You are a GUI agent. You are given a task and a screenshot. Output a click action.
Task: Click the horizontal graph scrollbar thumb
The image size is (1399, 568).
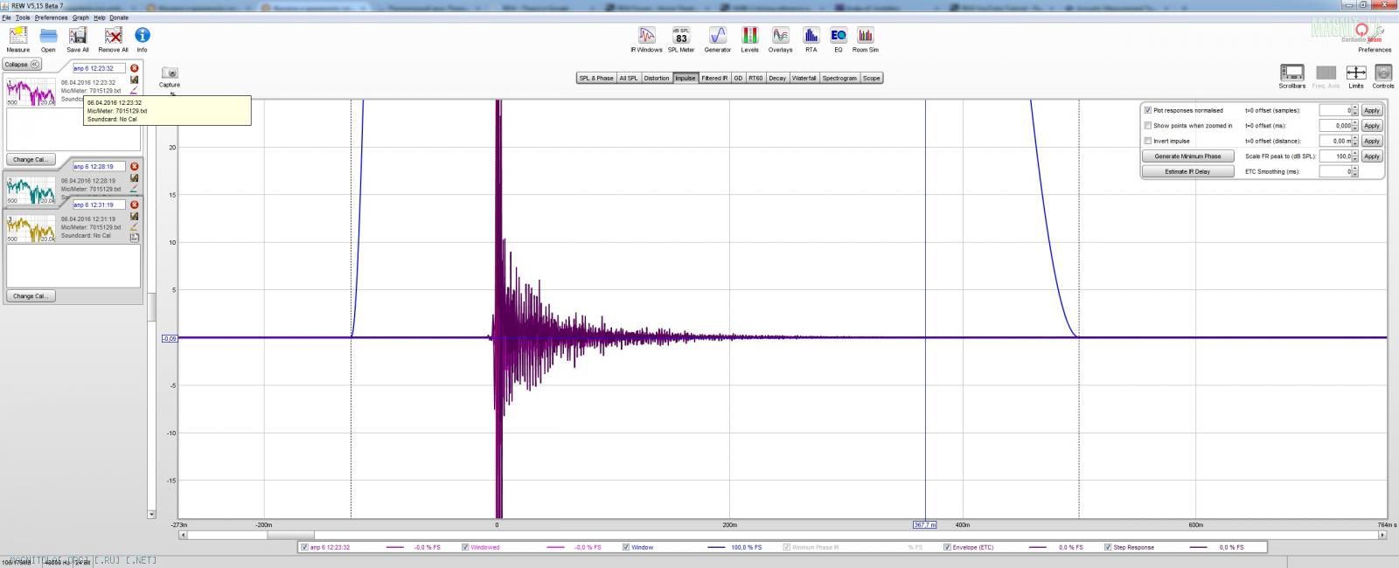click(x=290, y=536)
